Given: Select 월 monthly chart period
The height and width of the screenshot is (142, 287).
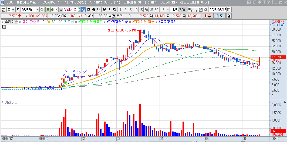Looking at the screenshot, I should click(94, 10).
